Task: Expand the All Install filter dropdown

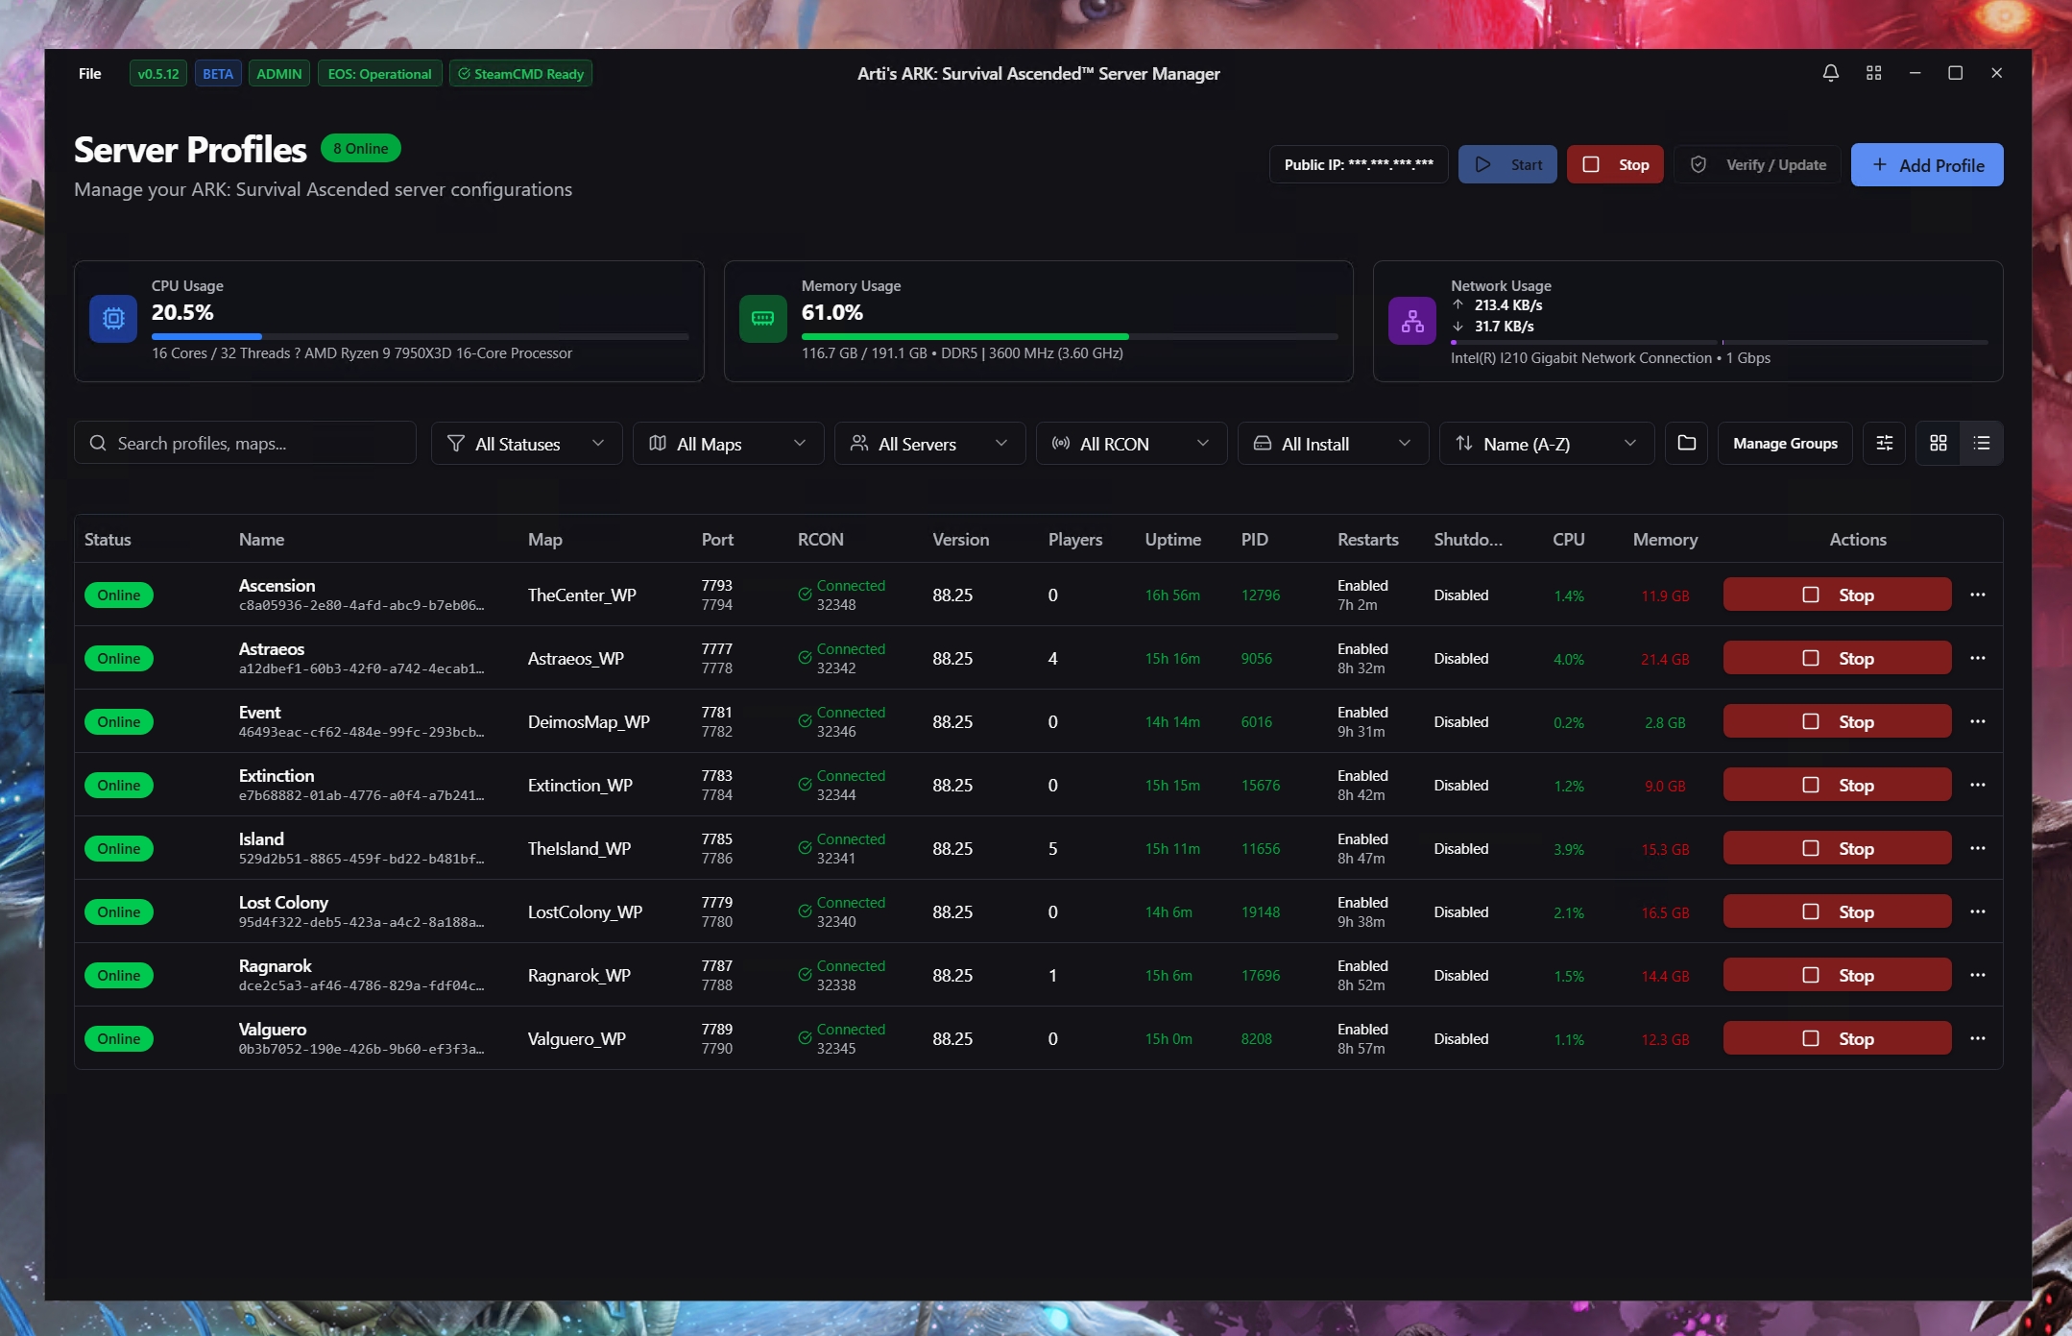Action: (x=1333, y=443)
